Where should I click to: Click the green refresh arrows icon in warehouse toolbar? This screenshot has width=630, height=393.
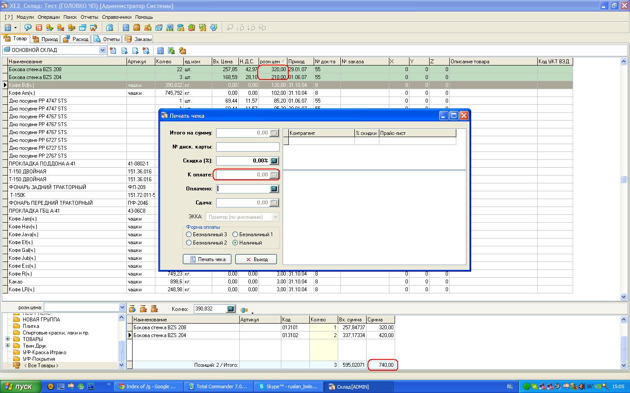point(171,51)
